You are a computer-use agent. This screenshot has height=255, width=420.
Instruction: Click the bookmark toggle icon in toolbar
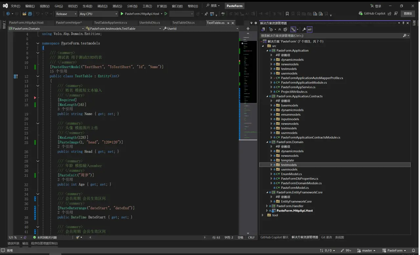(287, 14)
